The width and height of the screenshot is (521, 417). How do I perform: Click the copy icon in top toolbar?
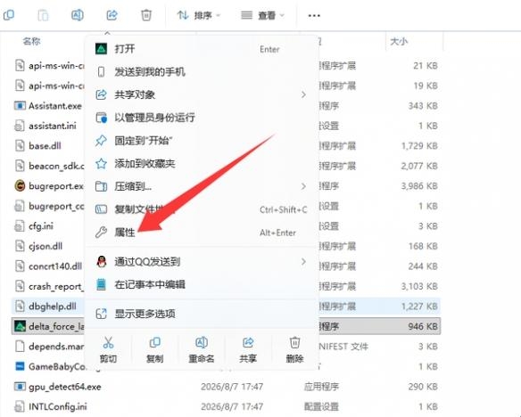coord(9,15)
